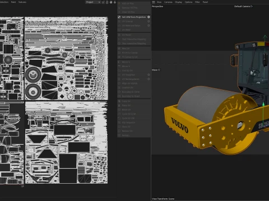This screenshot has height=201, width=269.
Task: Click Mirror V icon
Action: point(119,66)
